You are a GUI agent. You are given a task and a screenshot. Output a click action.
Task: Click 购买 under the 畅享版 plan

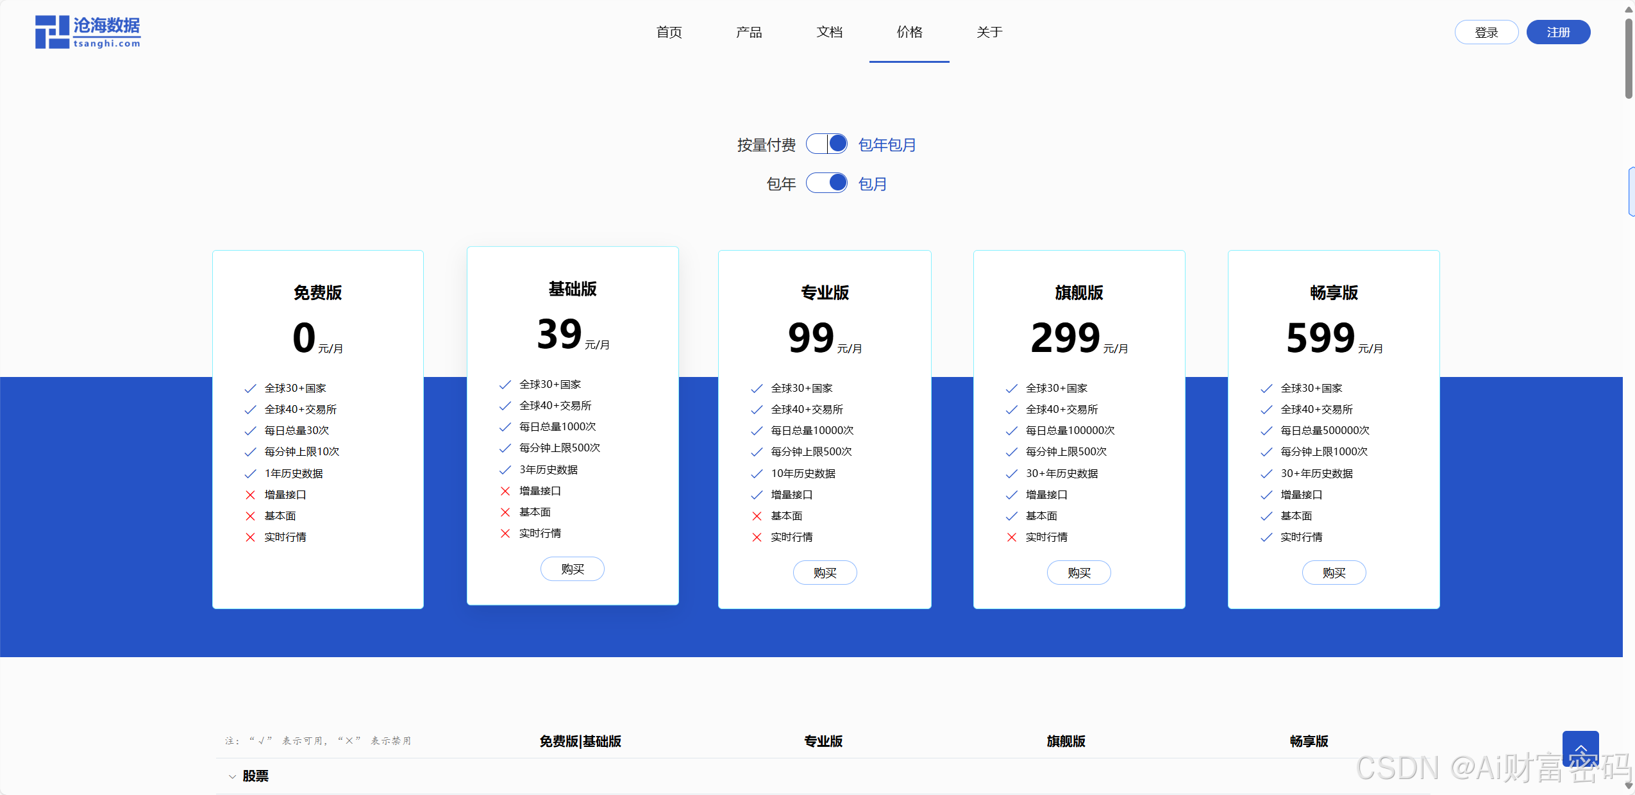[x=1334, y=573]
